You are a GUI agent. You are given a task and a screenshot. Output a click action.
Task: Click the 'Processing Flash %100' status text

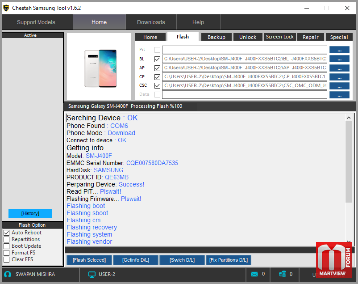pos(156,106)
